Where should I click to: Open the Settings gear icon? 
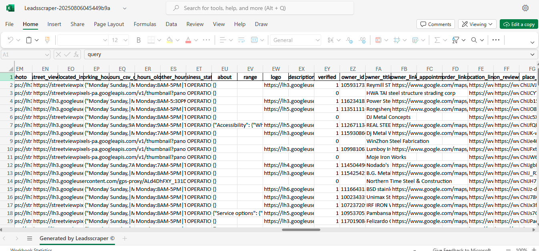[x=525, y=8]
